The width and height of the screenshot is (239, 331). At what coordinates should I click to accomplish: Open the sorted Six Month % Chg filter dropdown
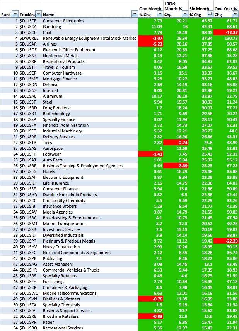[x=210, y=14]
